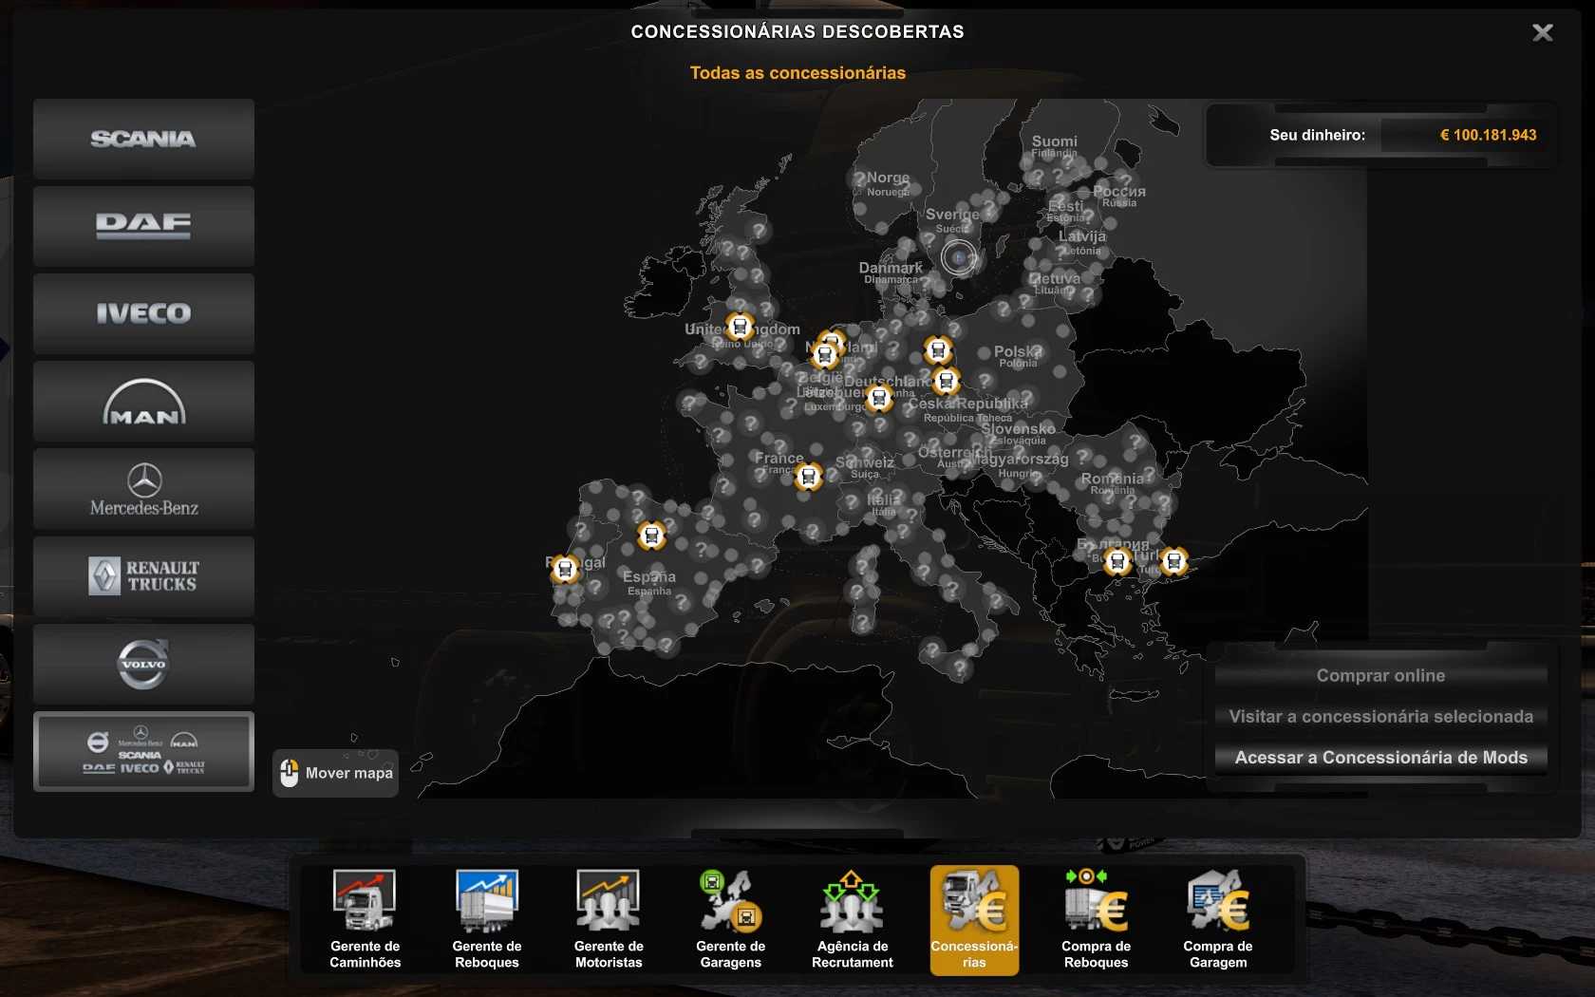The image size is (1595, 997).
Task: Open Compra de Garagem
Action: pyautogui.click(x=1218, y=919)
